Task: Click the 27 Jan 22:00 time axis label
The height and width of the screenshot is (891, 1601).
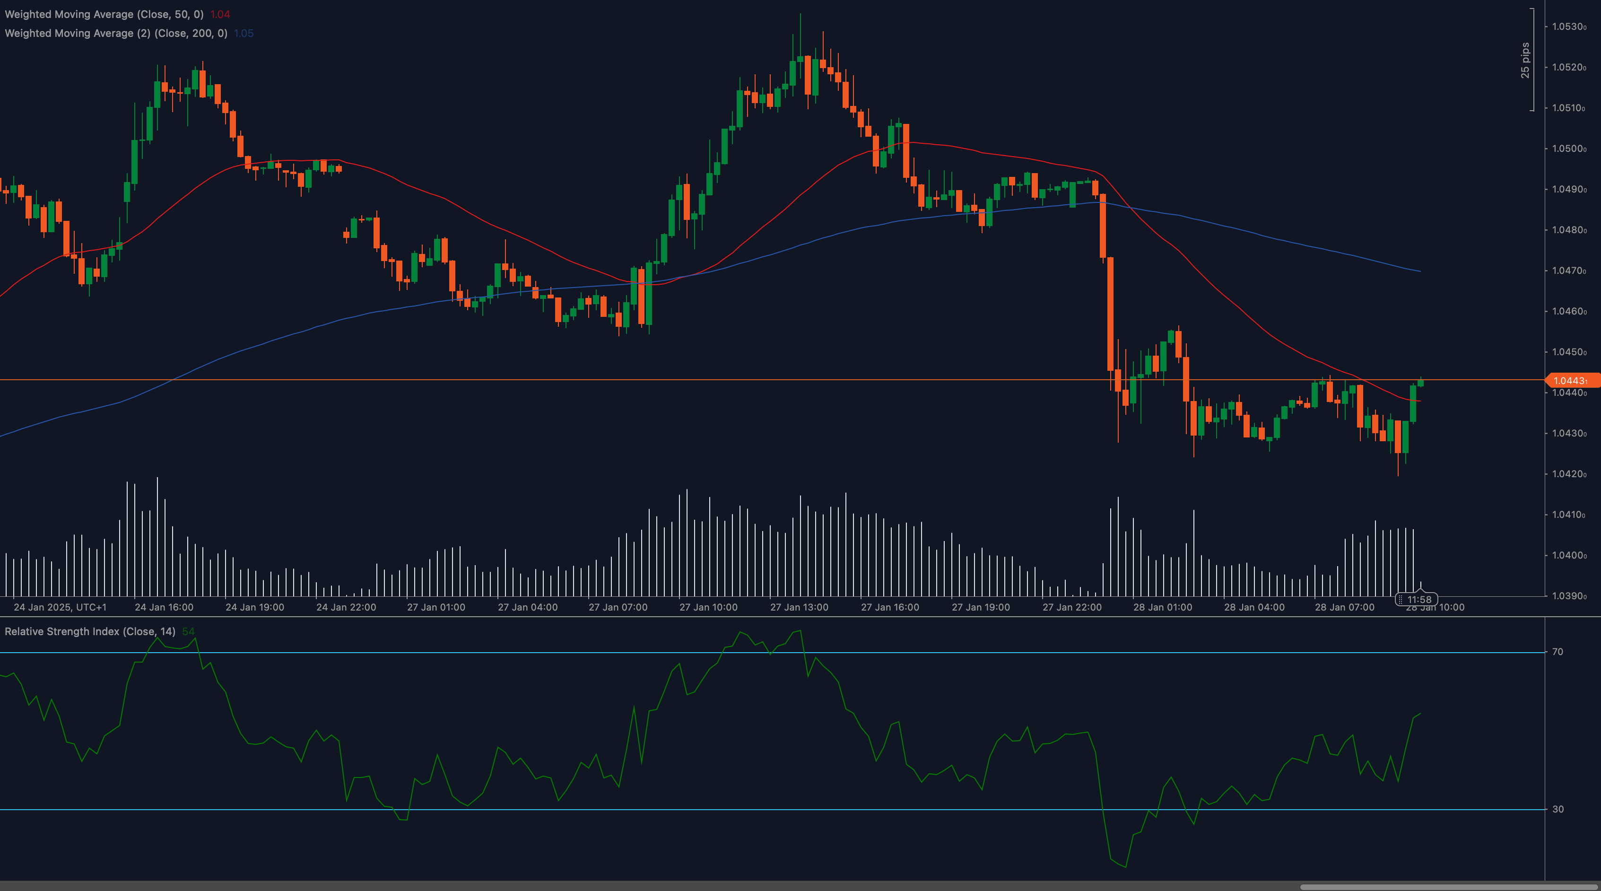Action: 1072,607
